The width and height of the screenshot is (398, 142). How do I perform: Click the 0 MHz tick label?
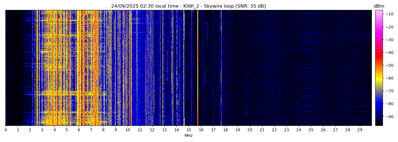pyautogui.click(x=5, y=130)
